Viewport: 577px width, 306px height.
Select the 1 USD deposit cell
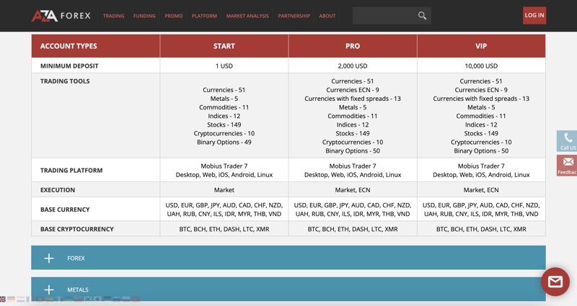tap(224, 66)
